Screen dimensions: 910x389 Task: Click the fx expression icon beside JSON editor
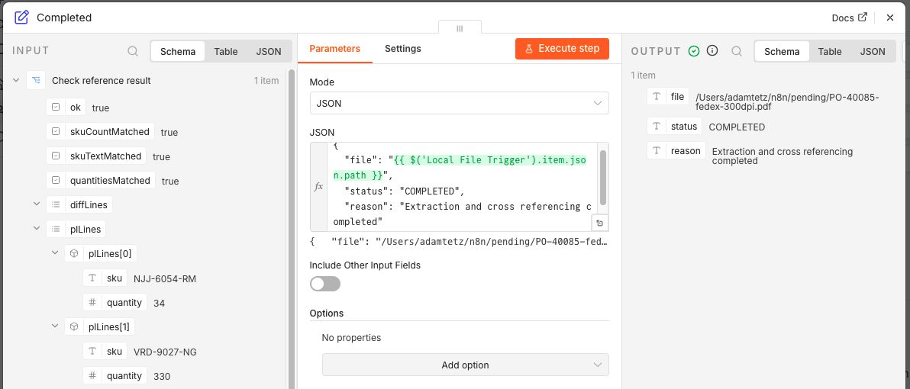pyautogui.click(x=318, y=187)
